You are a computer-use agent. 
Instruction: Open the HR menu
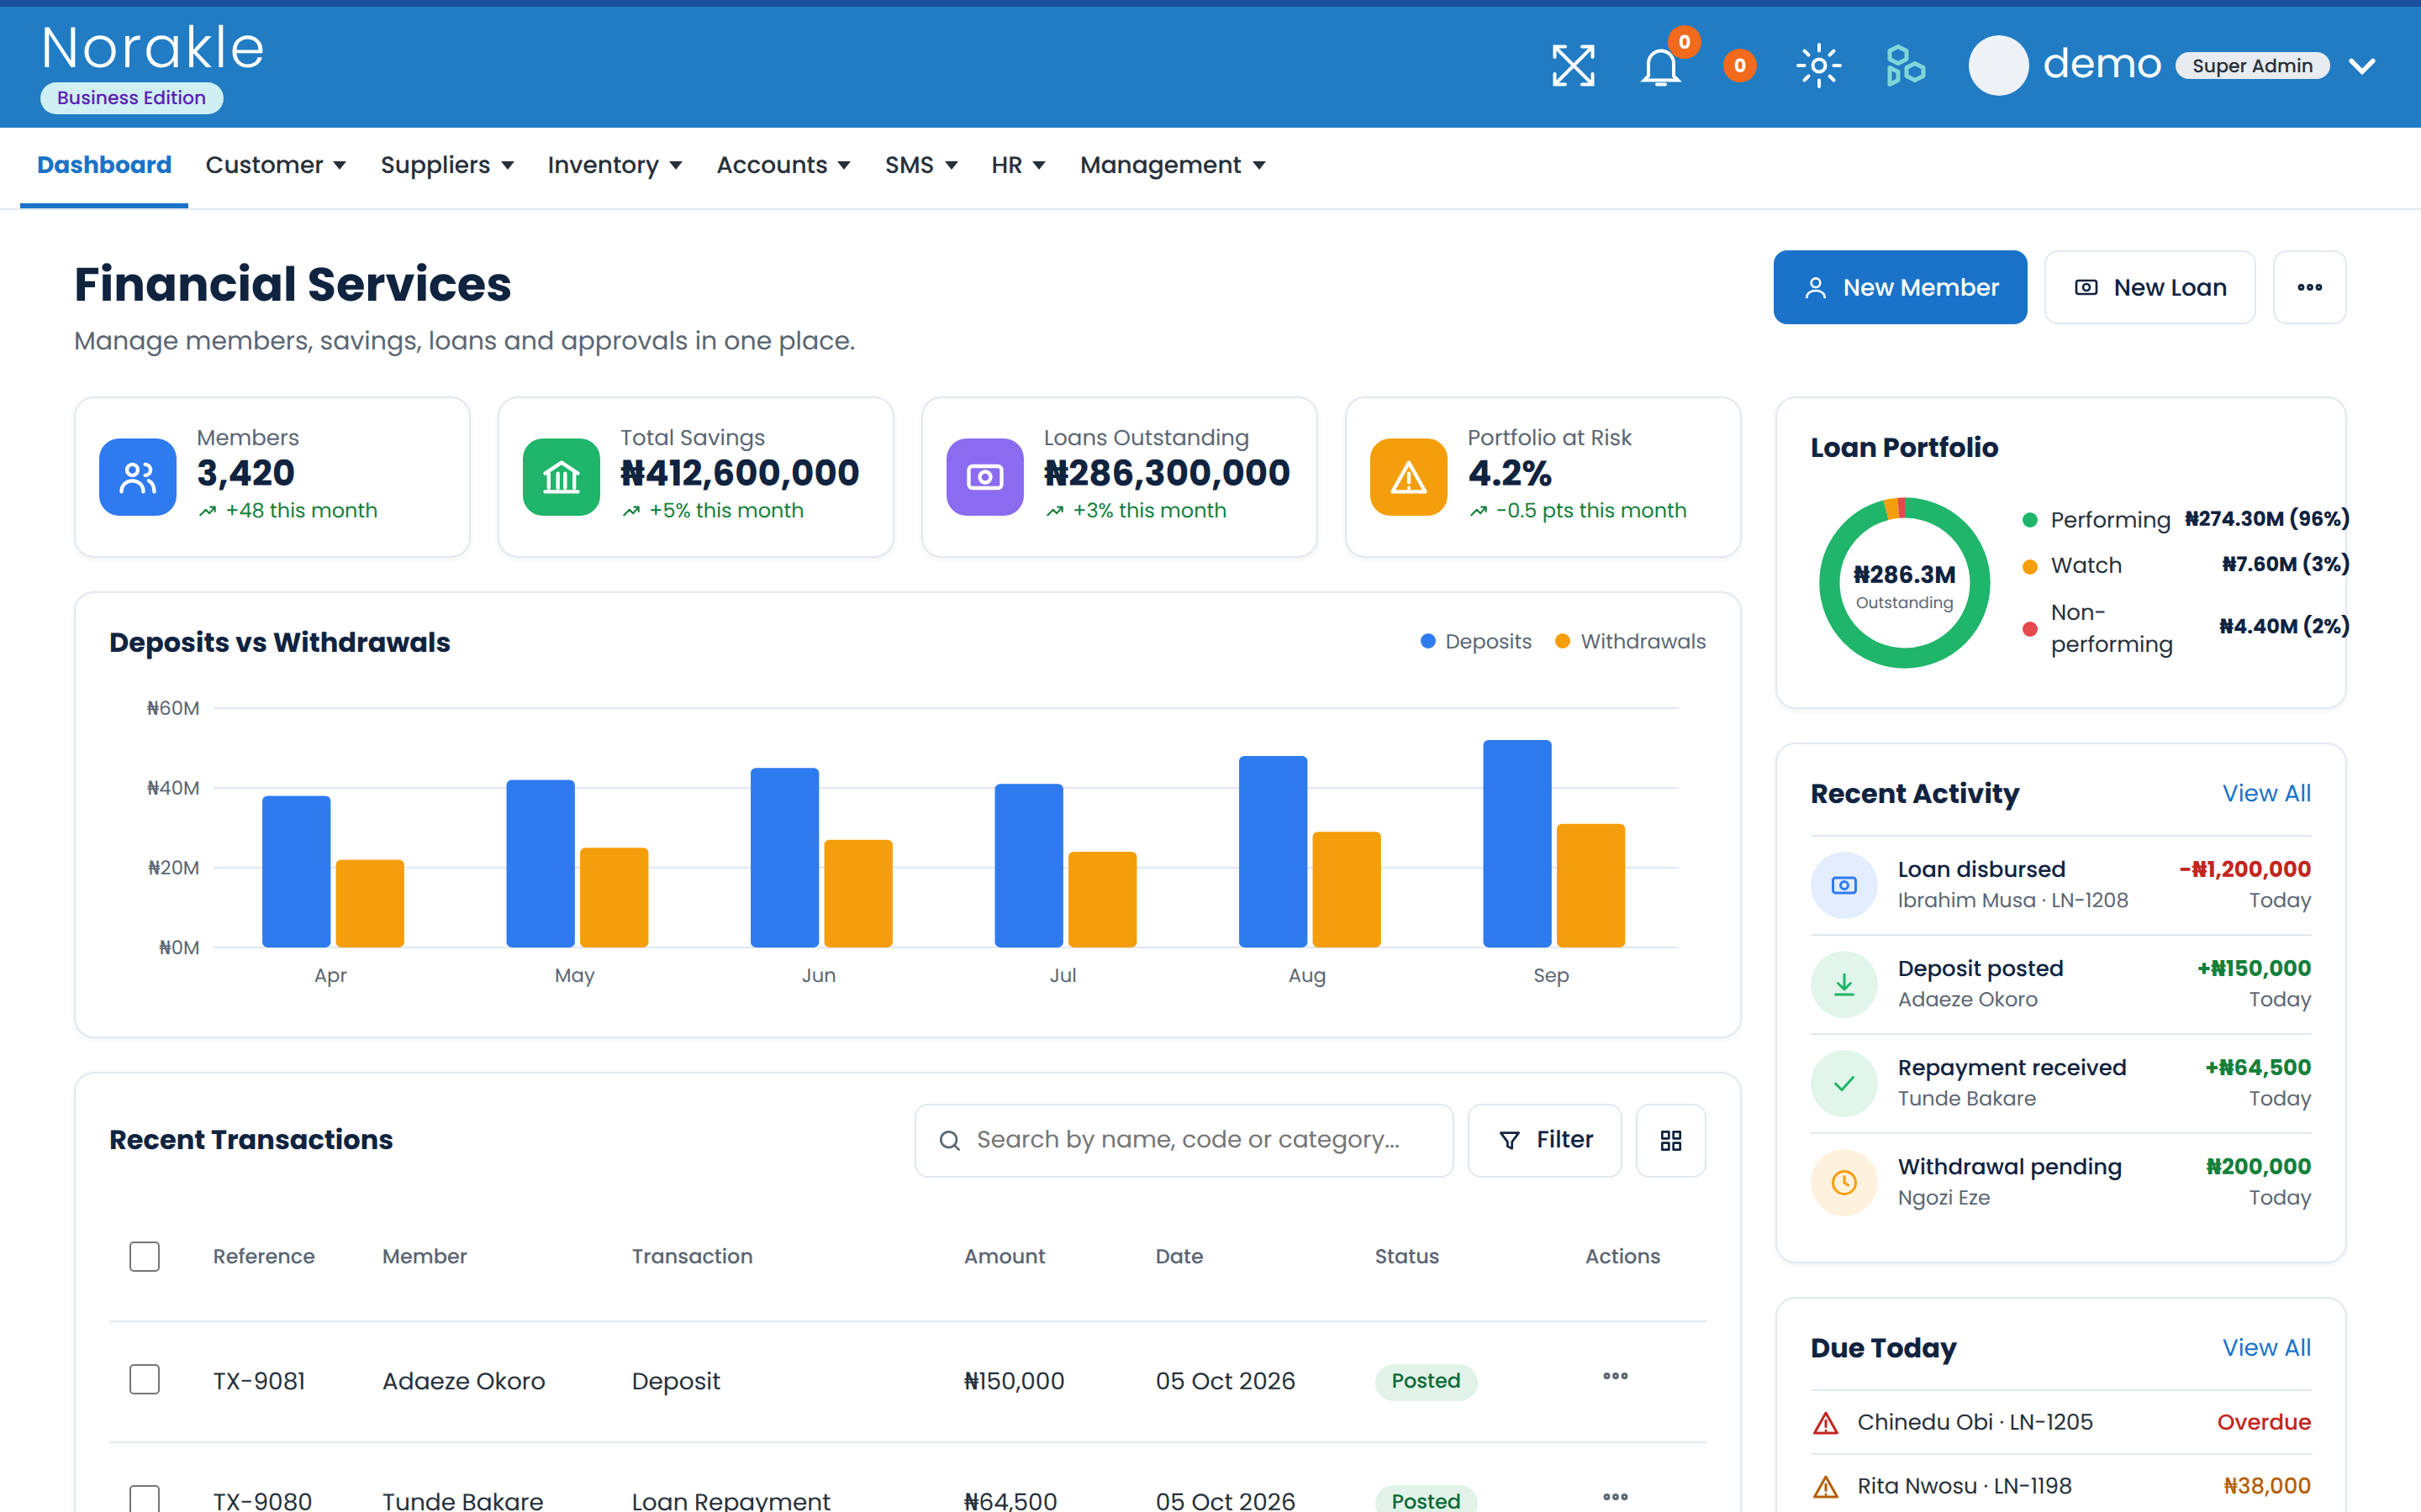coord(1019,165)
